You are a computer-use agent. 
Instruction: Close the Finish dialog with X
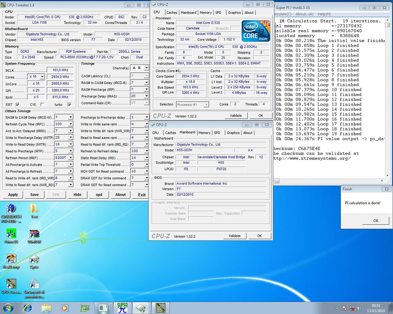pyautogui.click(x=386, y=189)
